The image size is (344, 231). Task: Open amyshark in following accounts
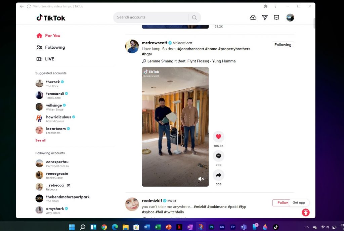tap(52, 211)
